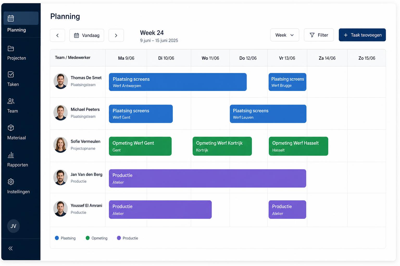Click the purple Productie legend dot
This screenshot has width=400, height=266.
[x=119, y=238]
